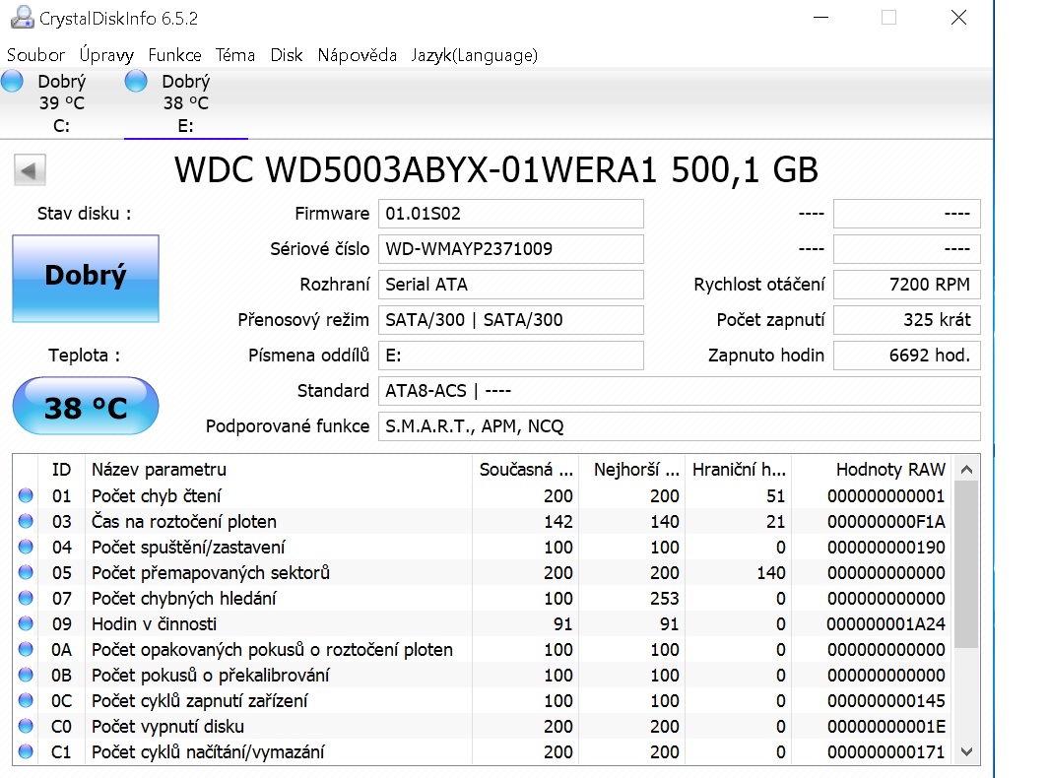Screen dimensions: 1049x778
Task: Open the Nápověda menu
Action: tap(358, 55)
